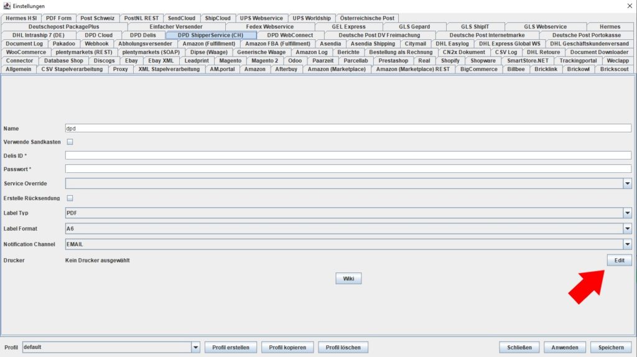Open the Allgemein tab
Image resolution: width=637 pixels, height=357 pixels.
click(x=18, y=69)
